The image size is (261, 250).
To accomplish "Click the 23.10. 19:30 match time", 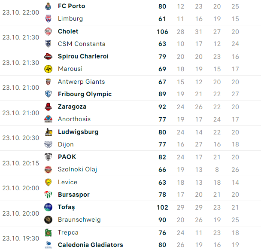I will [21, 238].
